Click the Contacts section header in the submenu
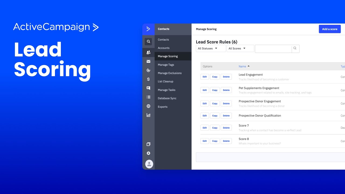Screen dimensions: 345x194 pyautogui.click(x=164, y=29)
